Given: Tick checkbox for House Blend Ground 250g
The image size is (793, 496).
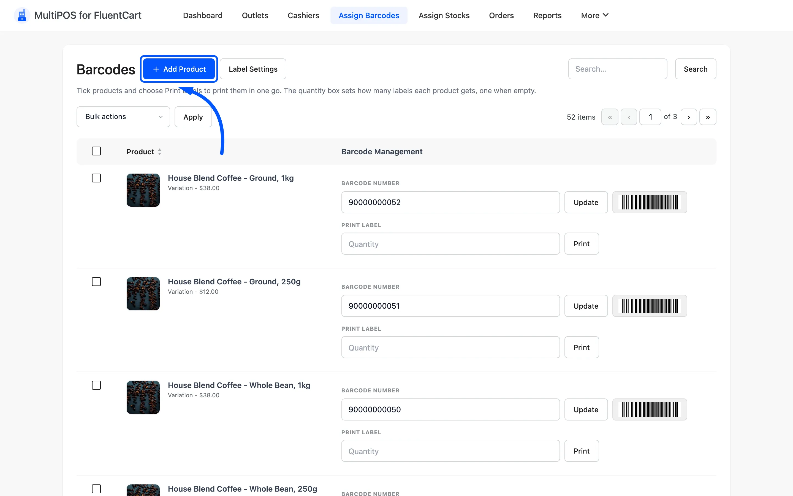Looking at the screenshot, I should click(96, 282).
